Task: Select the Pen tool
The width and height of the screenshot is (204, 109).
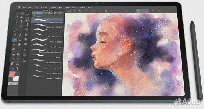Action: pyautogui.click(x=15, y=35)
